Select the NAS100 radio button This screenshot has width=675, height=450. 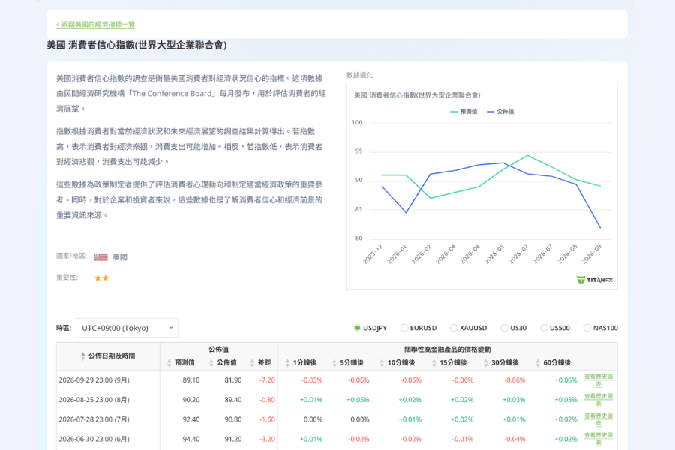tap(586, 328)
